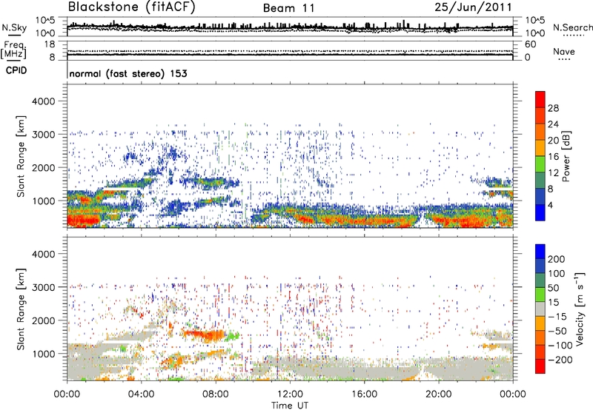
Task: Select Velocity segment between -100 and -200
Action: (540, 352)
